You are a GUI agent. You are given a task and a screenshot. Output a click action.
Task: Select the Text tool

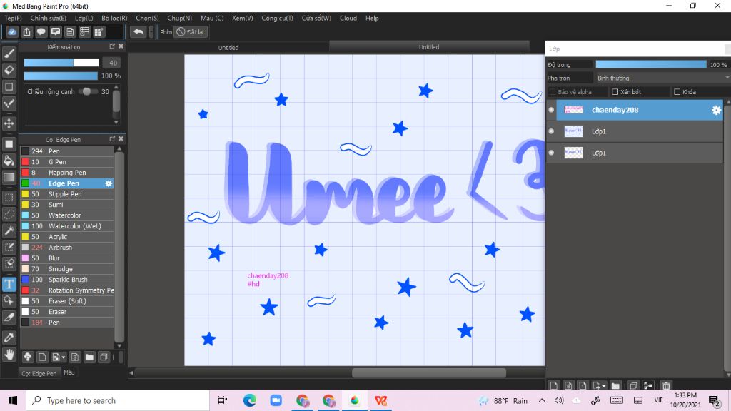tap(9, 284)
